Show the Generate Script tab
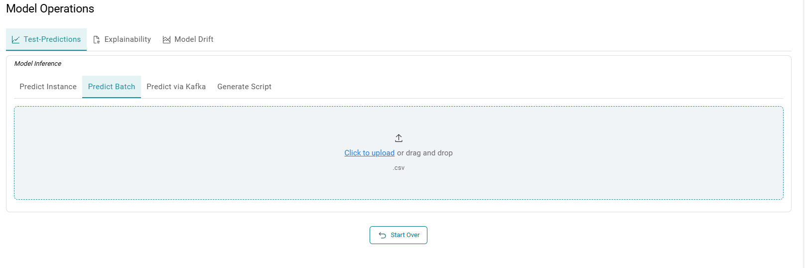The width and height of the screenshot is (805, 268). pyautogui.click(x=244, y=87)
